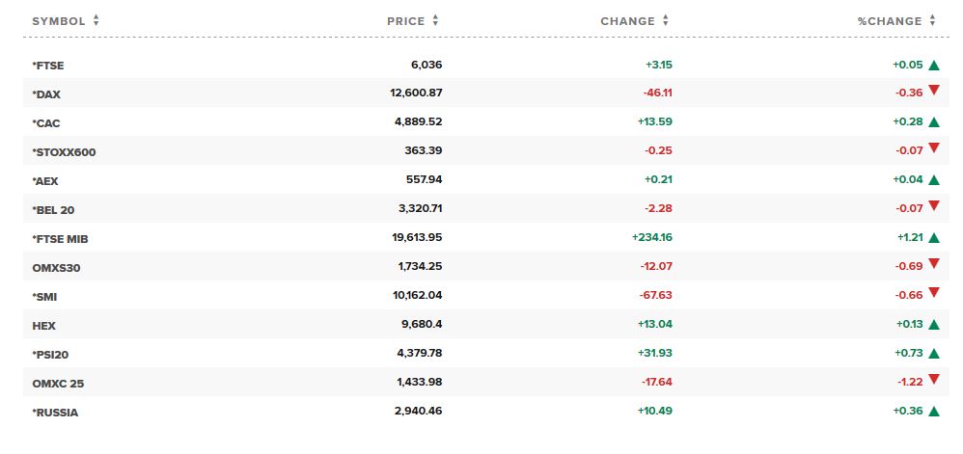Sort table by the %CHANGE column arrows

click(x=932, y=20)
